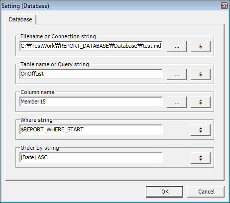230x203 pixels.
Task: Click the ... button beside Table name field
Action: [177, 74]
